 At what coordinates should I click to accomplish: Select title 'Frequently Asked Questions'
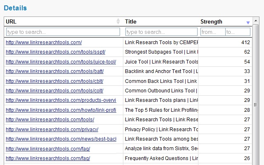pos(157,158)
